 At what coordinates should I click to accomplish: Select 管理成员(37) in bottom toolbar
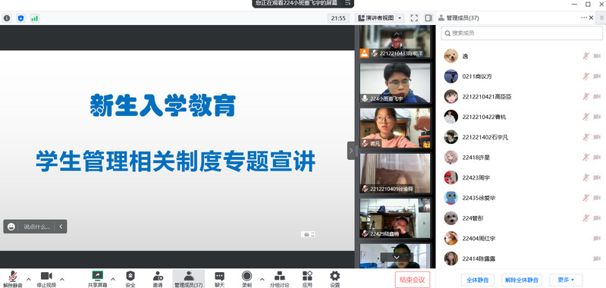pos(189,279)
